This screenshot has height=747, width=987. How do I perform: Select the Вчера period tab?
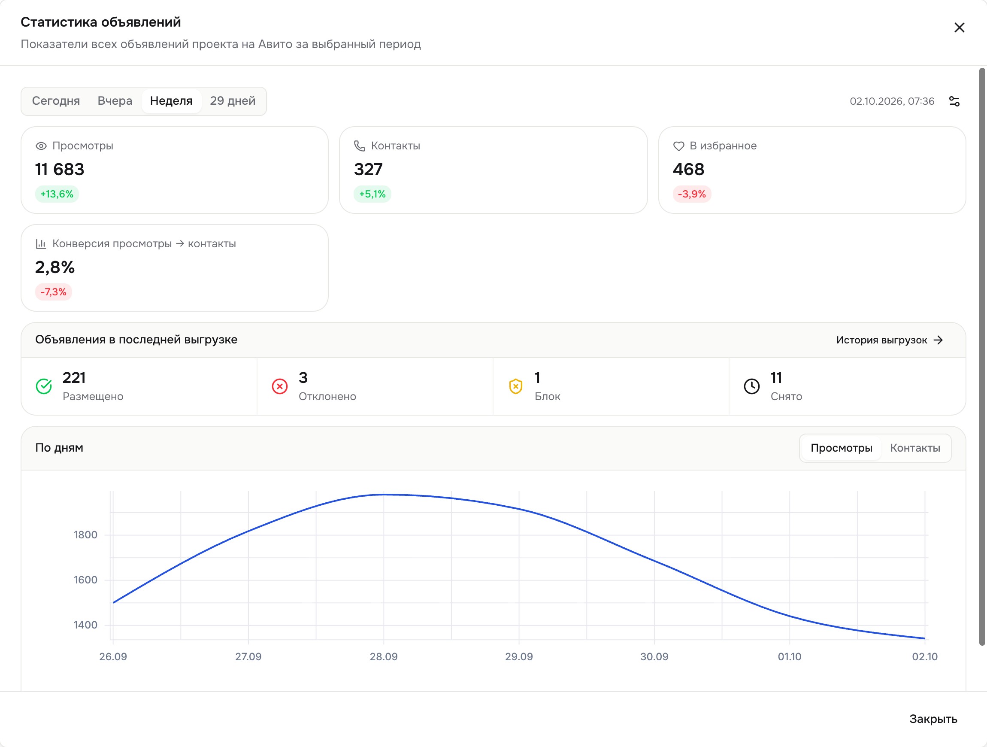click(x=115, y=101)
